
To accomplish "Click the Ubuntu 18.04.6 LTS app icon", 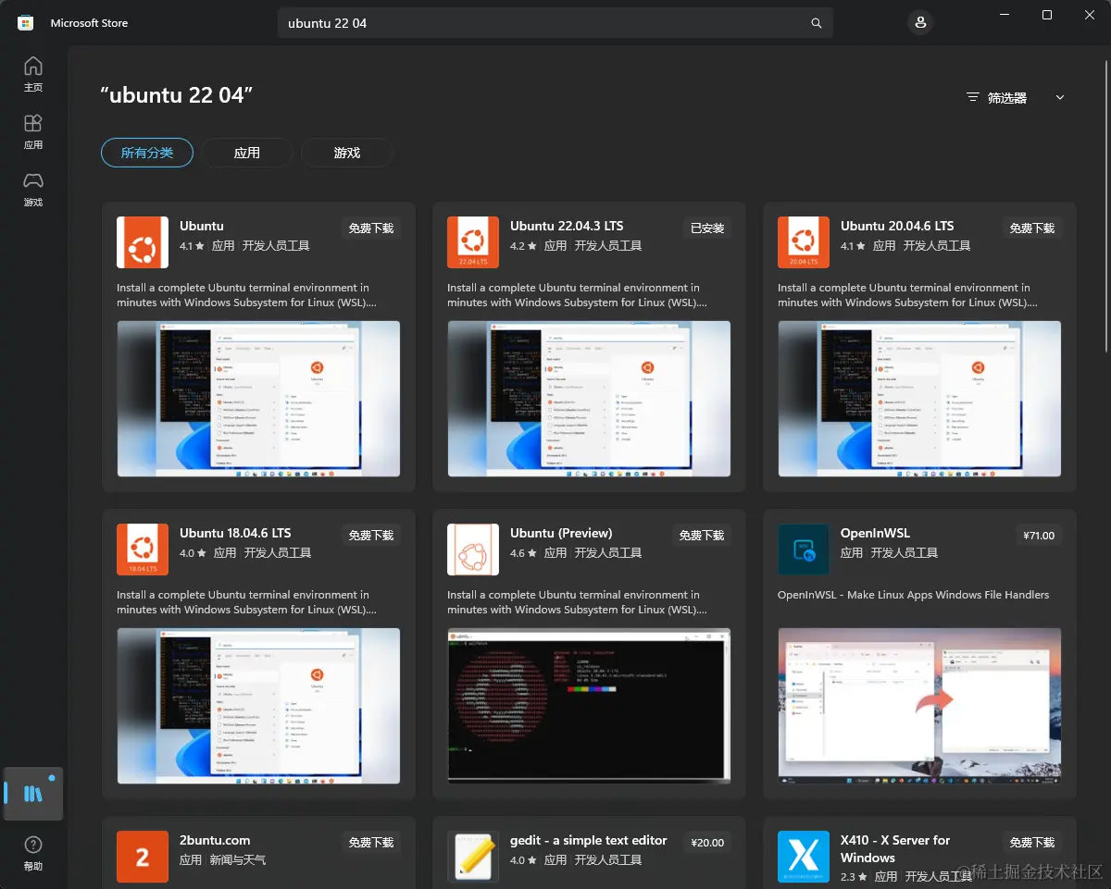I will [x=143, y=549].
